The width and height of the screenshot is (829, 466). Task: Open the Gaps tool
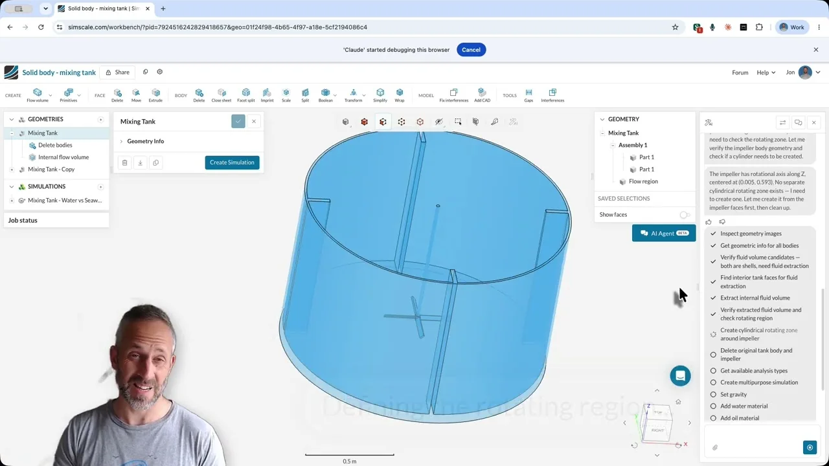(x=528, y=95)
